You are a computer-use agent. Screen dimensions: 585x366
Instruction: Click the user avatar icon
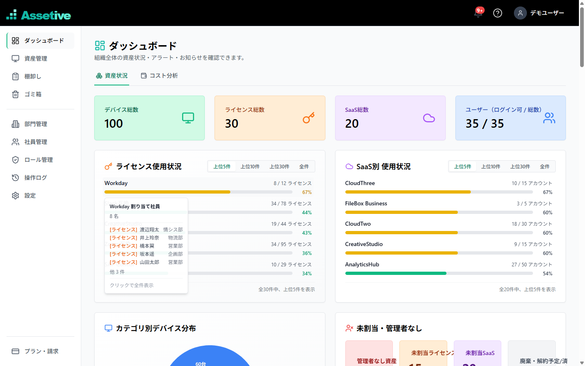click(x=520, y=13)
